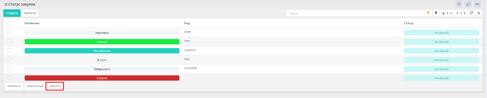Image resolution: width=487 pixels, height=98 pixels.
Task: Sort by the Название column header
Action: 32,23
